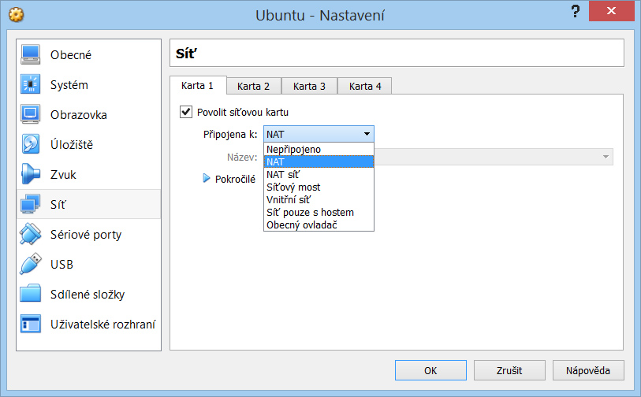
Task: Select the USB plug icon
Action: 30,264
